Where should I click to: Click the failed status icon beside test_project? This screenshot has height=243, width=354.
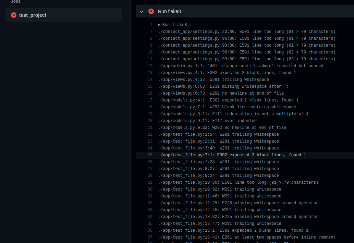[14, 15]
